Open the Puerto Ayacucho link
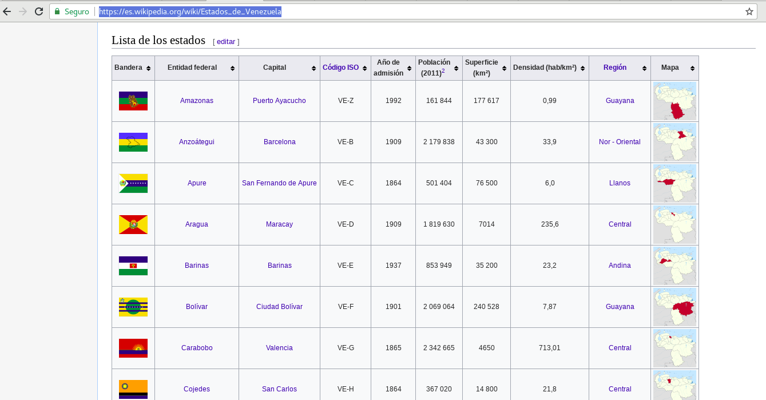The image size is (766, 400). (279, 101)
